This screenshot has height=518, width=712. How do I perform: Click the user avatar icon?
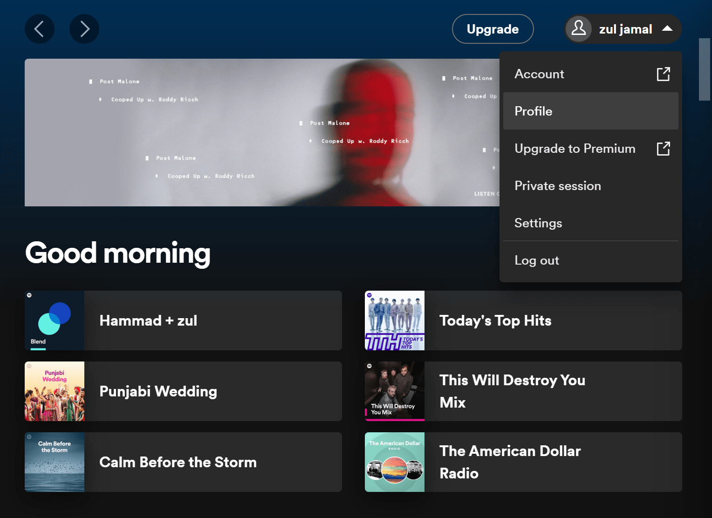click(x=579, y=29)
